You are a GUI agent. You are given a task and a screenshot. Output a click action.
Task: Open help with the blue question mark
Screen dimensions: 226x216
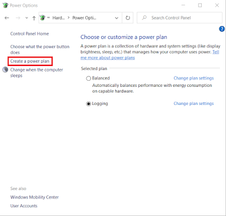221,29
